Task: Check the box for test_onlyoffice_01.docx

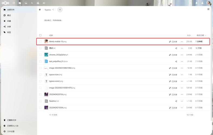Action: (x=40, y=61)
